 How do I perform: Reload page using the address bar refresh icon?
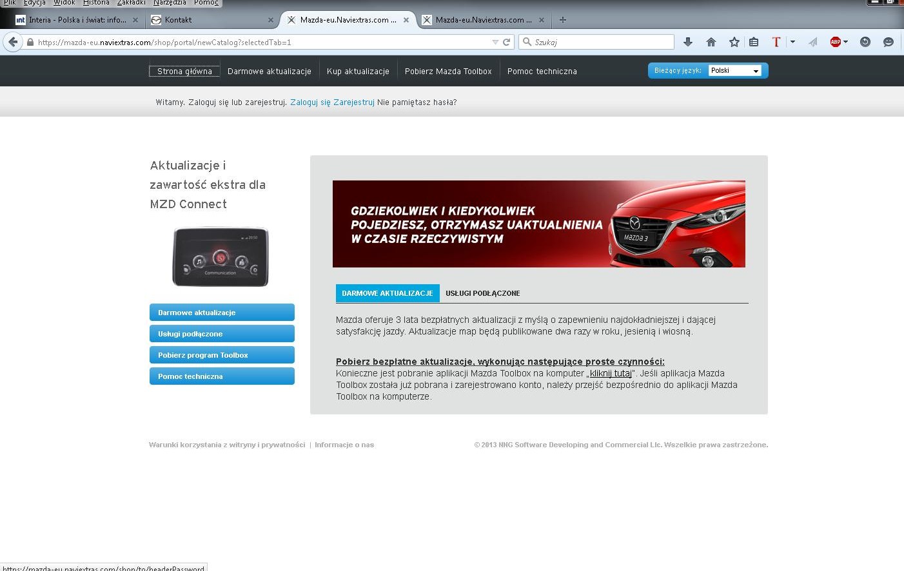(x=507, y=42)
